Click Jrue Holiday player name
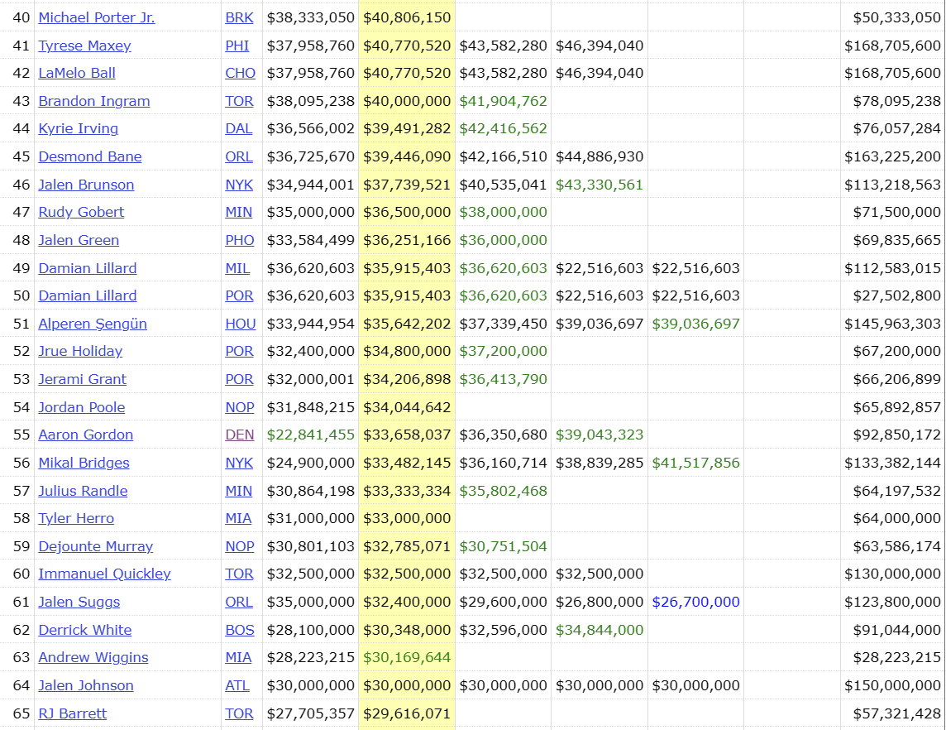Viewport: 946px width, 730px height. pyautogui.click(x=80, y=351)
